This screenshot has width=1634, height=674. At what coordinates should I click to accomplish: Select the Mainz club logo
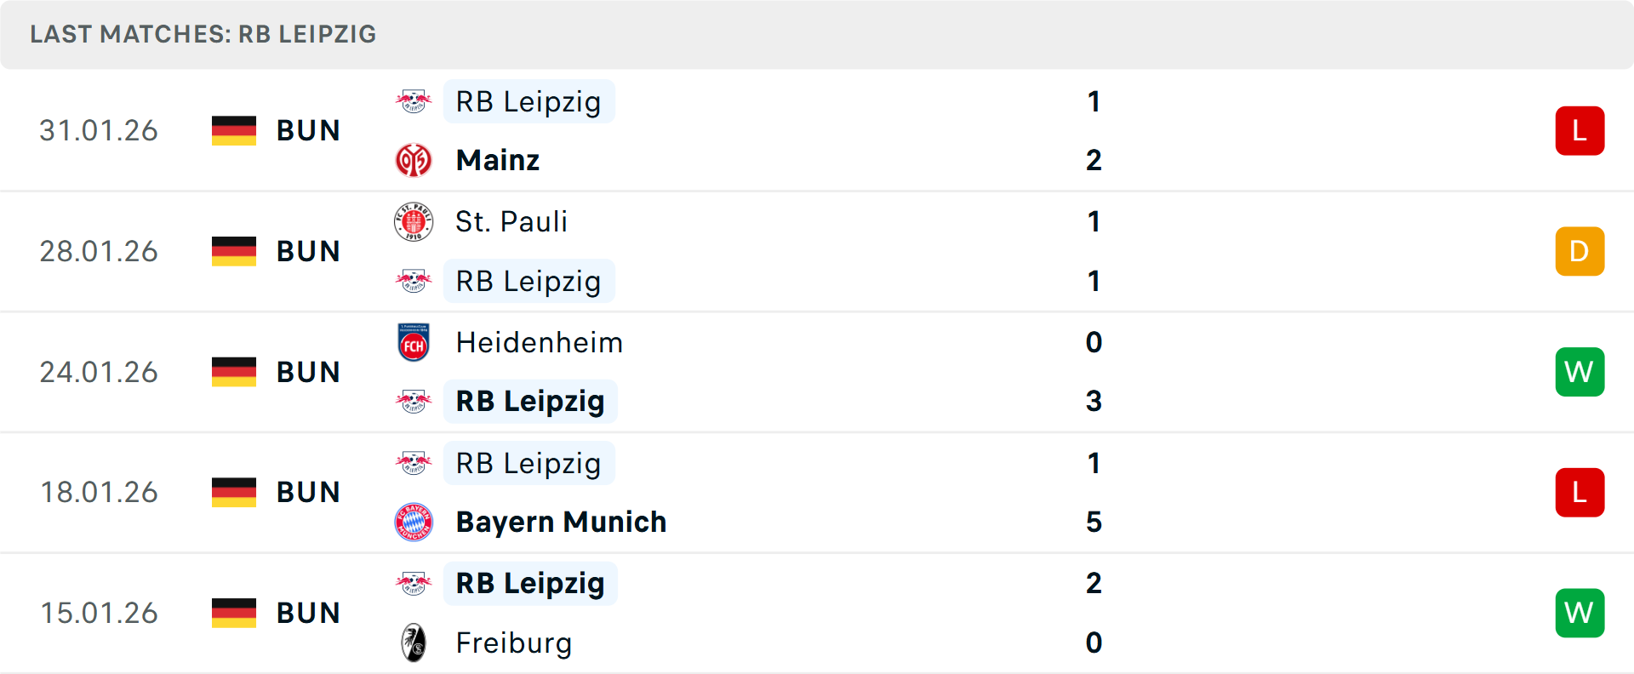tap(414, 159)
